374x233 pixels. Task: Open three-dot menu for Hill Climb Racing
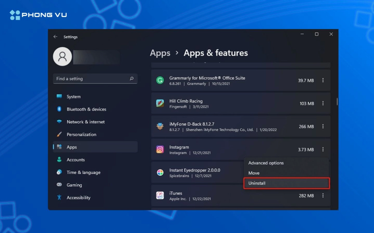(323, 103)
